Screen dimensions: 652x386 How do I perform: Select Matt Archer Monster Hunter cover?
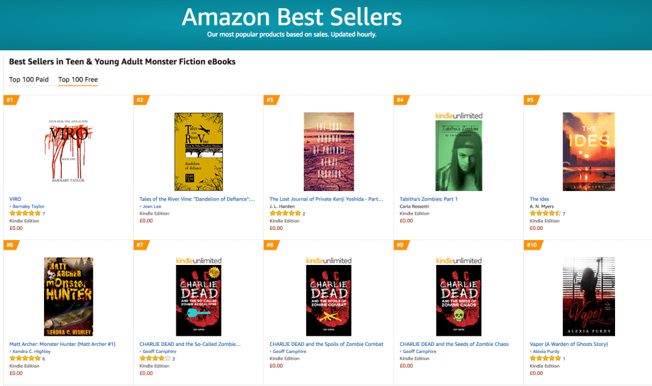click(69, 297)
